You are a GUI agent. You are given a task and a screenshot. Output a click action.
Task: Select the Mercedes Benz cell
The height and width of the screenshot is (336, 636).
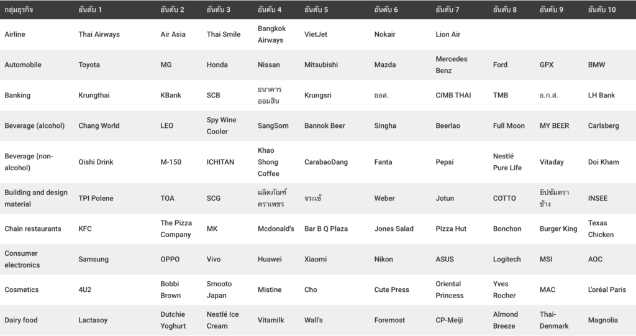pyautogui.click(x=452, y=65)
